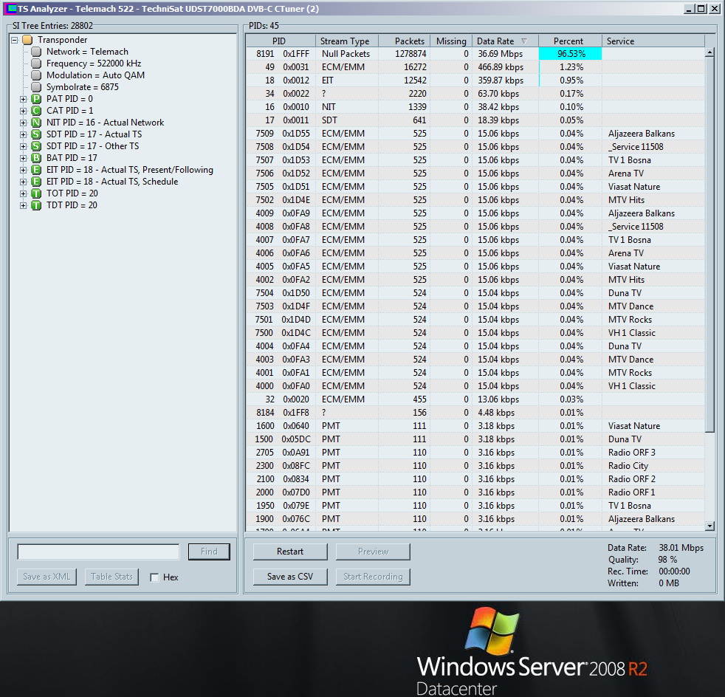Click the green P icon for PAT PID
The image size is (725, 697).
36,99
